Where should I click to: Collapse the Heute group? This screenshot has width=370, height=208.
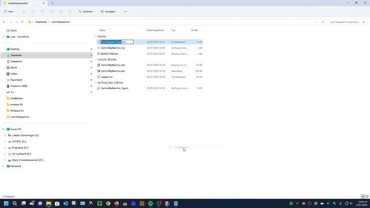point(96,36)
